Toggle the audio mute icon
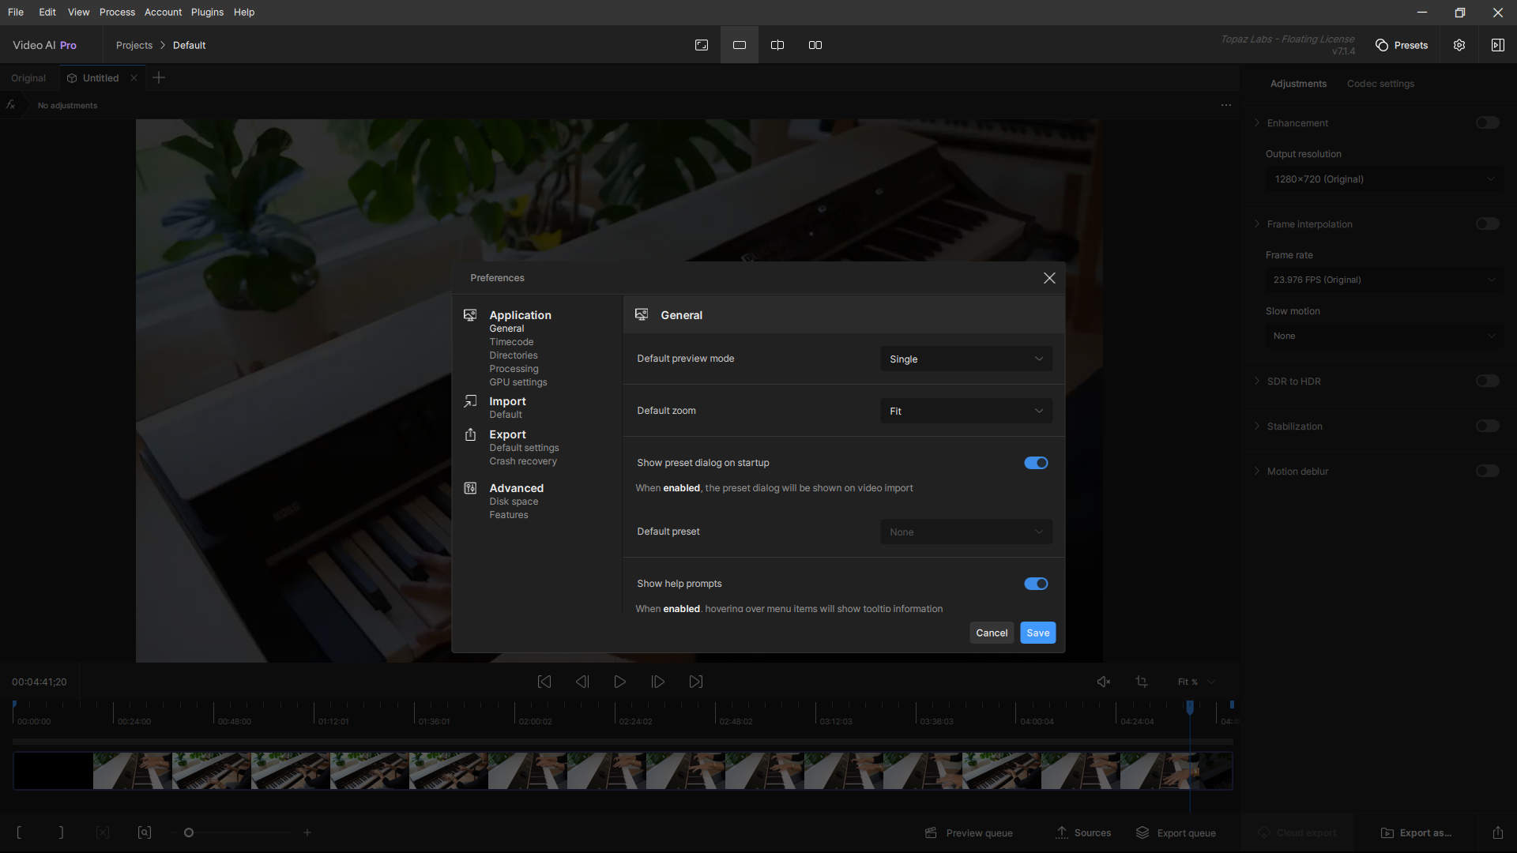The image size is (1517, 853). click(1104, 682)
